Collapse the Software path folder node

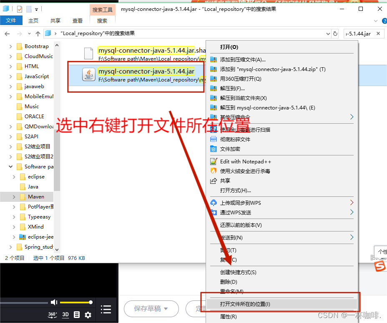click(10, 166)
